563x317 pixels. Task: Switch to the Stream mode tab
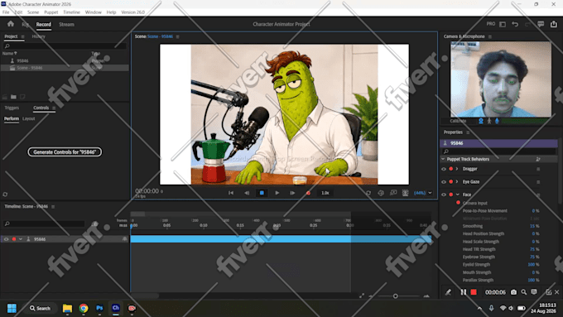click(x=66, y=24)
